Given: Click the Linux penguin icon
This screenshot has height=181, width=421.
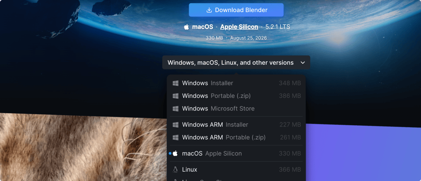Looking at the screenshot, I should coord(175,170).
